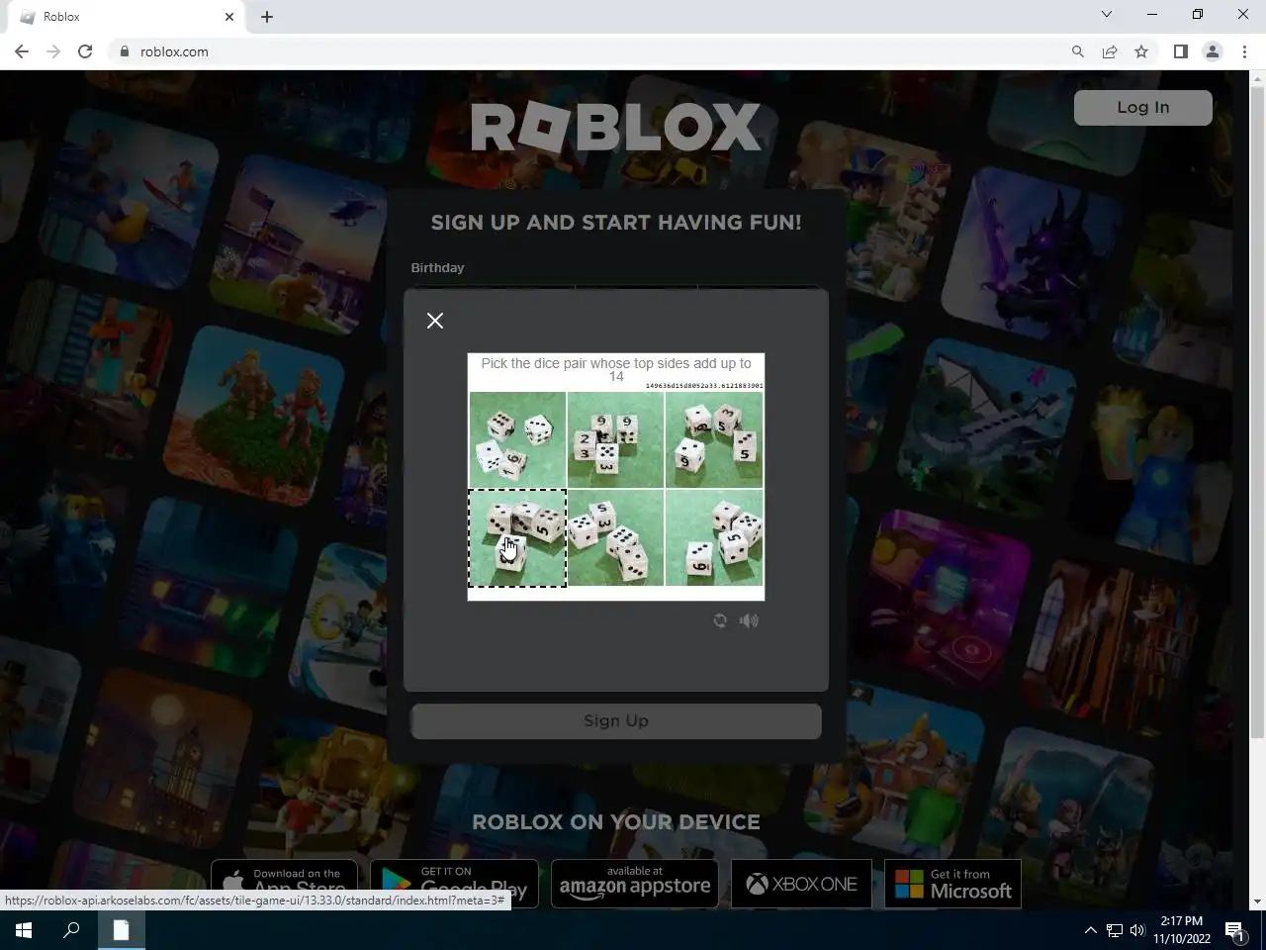Open the Google Play store badge
Viewport: 1266px width, 950px height.
[x=454, y=884]
